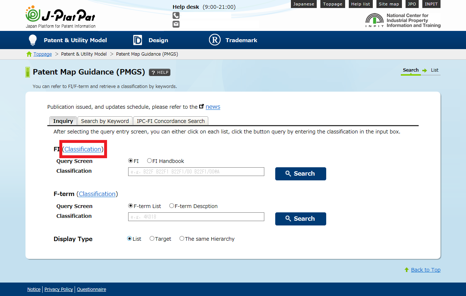The height and width of the screenshot is (296, 466).
Task: Open the Design menu
Action: click(x=151, y=40)
